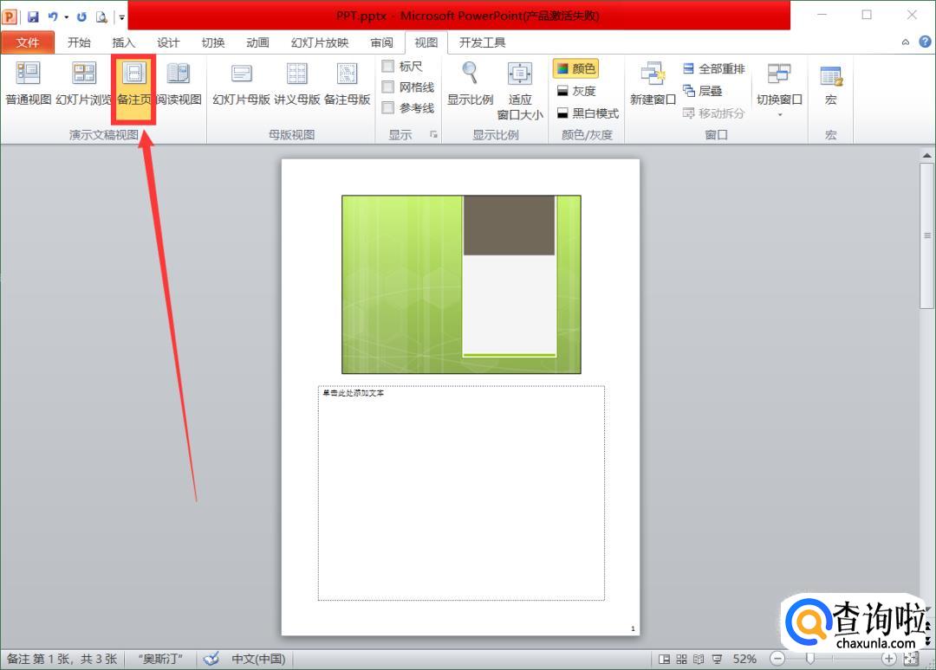Click Save icon in quick access toolbar
The width and height of the screenshot is (936, 670).
point(33,16)
